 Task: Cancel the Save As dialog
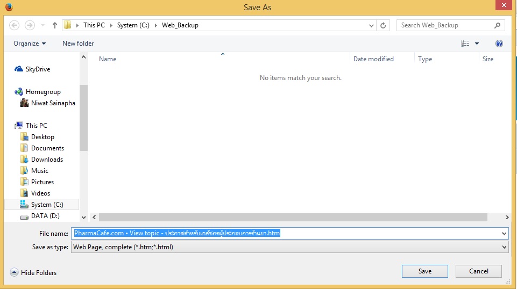click(478, 271)
